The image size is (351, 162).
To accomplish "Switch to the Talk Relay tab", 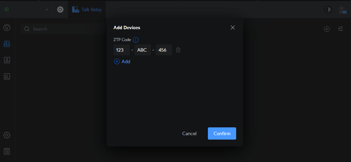I will [x=87, y=10].
